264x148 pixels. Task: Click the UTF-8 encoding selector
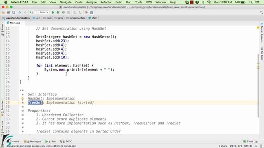pos(248,146)
